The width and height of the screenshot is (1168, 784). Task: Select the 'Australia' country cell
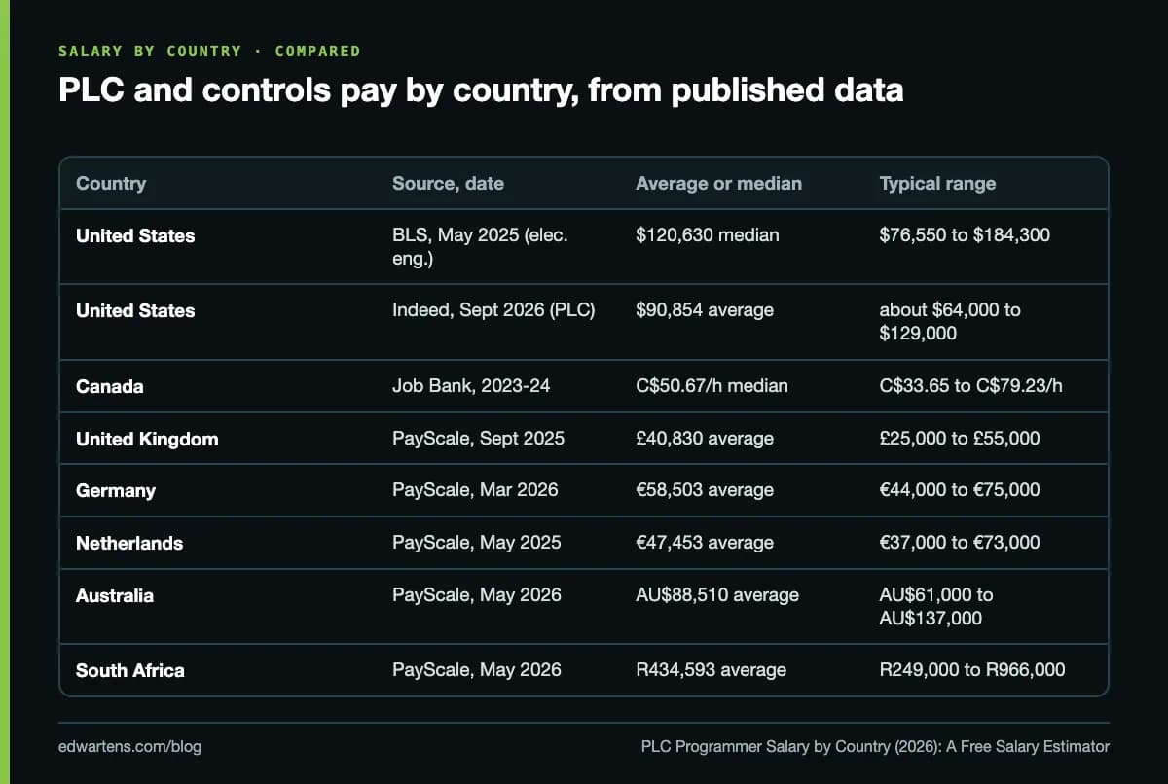tap(115, 595)
